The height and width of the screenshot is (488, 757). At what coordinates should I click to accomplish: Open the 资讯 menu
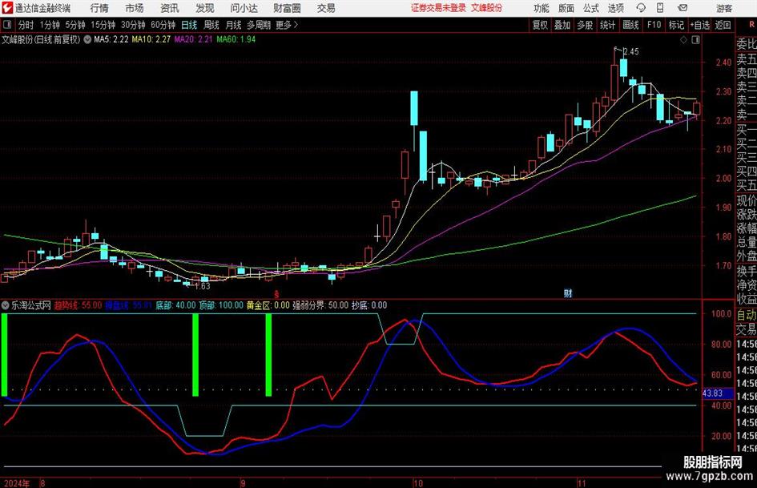point(170,8)
